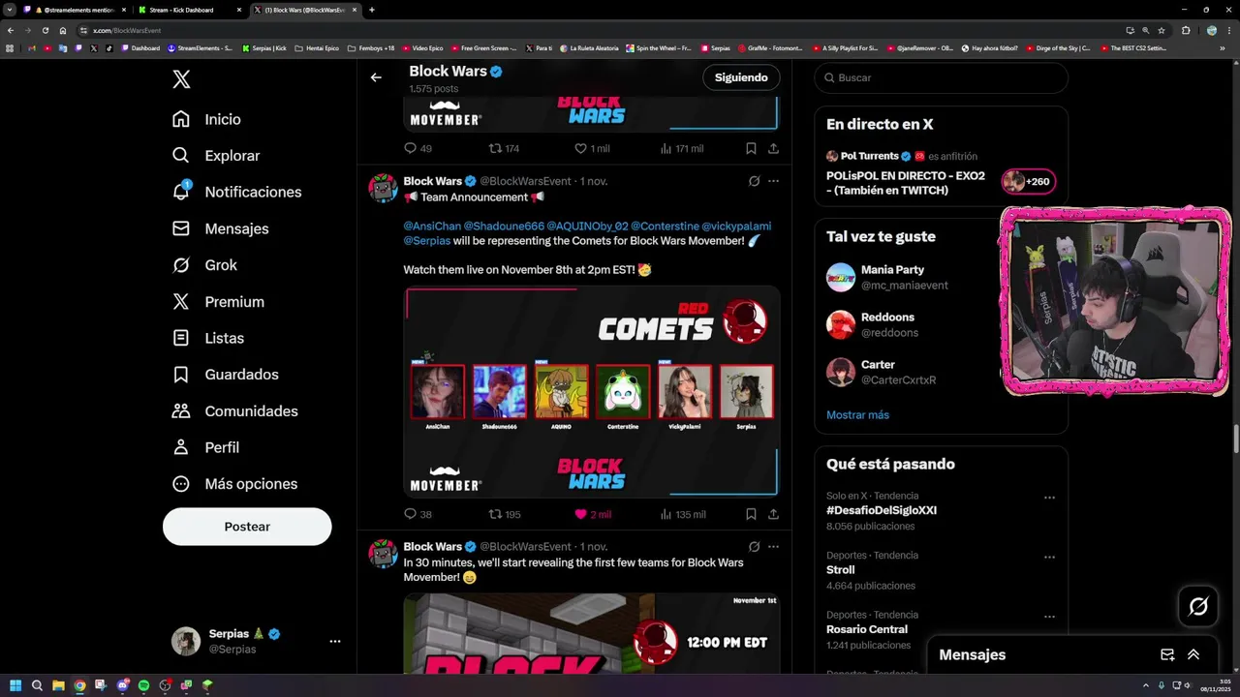
Task: Open POLisPOL EN DIRECTO live broadcast
Action: tap(906, 183)
